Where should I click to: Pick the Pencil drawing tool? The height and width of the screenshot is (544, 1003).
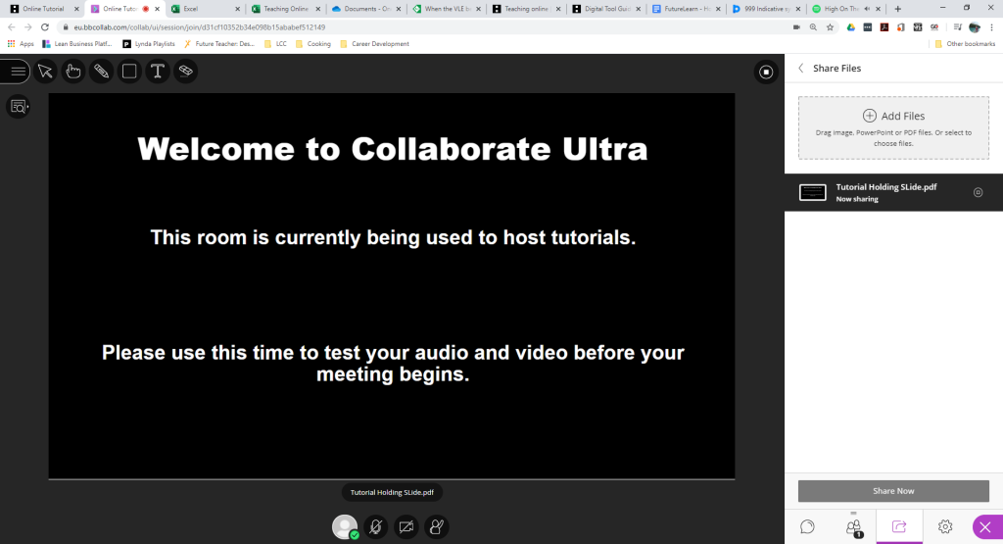click(101, 71)
